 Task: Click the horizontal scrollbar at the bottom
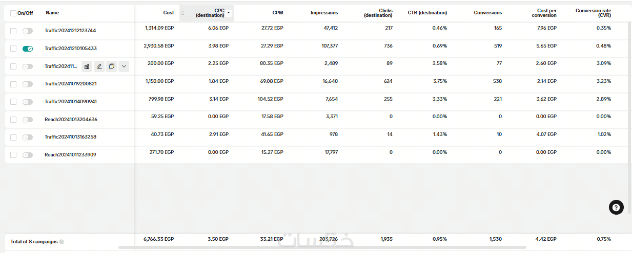pos(323,247)
